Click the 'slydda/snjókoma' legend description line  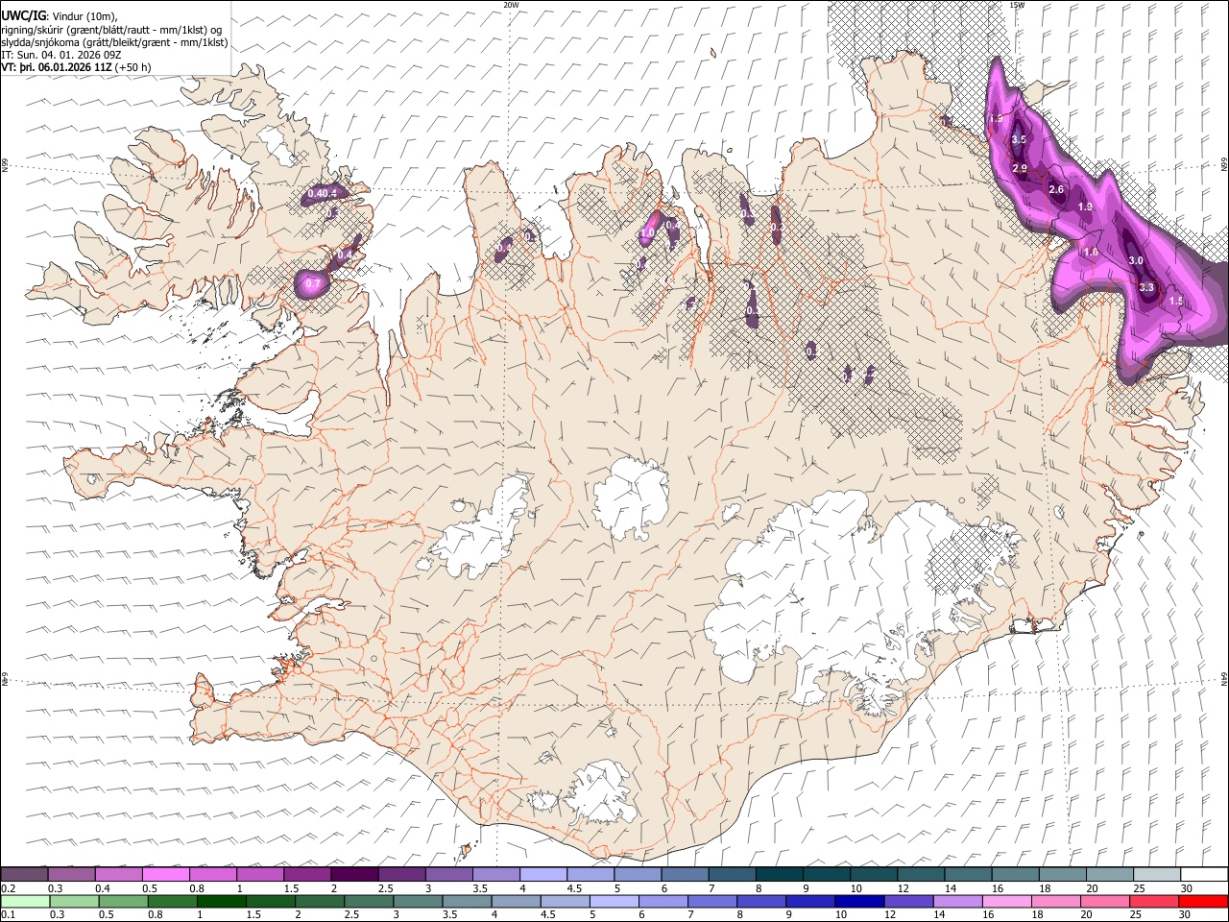[x=114, y=42]
